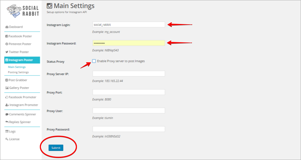Focus the Instagram Login field
Image resolution: width=301 pixels, height=160 pixels.
[129, 25]
